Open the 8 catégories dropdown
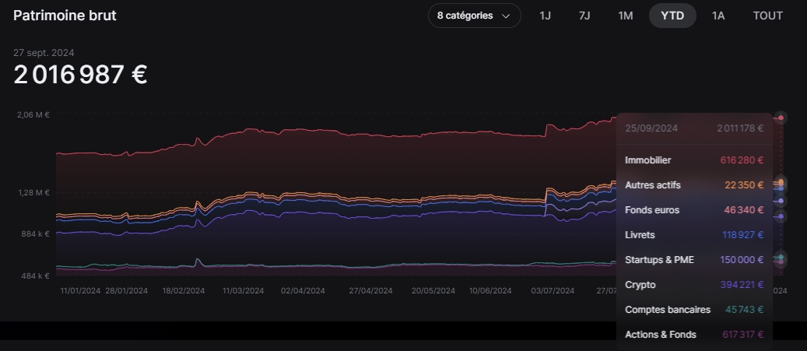The width and height of the screenshot is (807, 351). tap(474, 16)
